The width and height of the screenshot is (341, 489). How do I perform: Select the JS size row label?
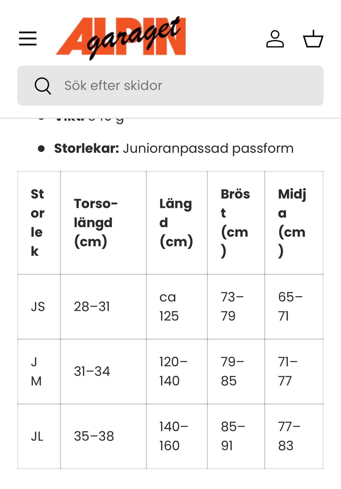tap(38, 306)
